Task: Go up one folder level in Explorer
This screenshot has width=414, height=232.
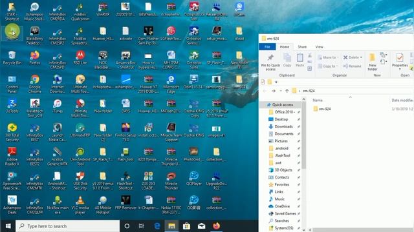Action: point(287,91)
